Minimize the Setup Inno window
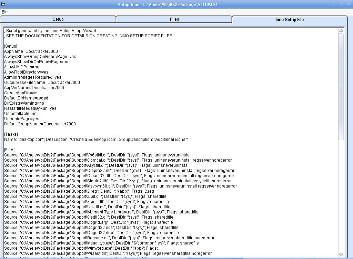This screenshot has height=259, width=353. click(x=334, y=4)
